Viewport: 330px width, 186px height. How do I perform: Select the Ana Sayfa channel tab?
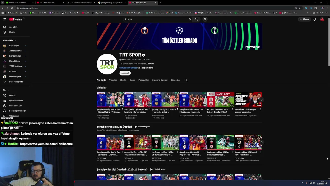pyautogui.click(x=101, y=80)
